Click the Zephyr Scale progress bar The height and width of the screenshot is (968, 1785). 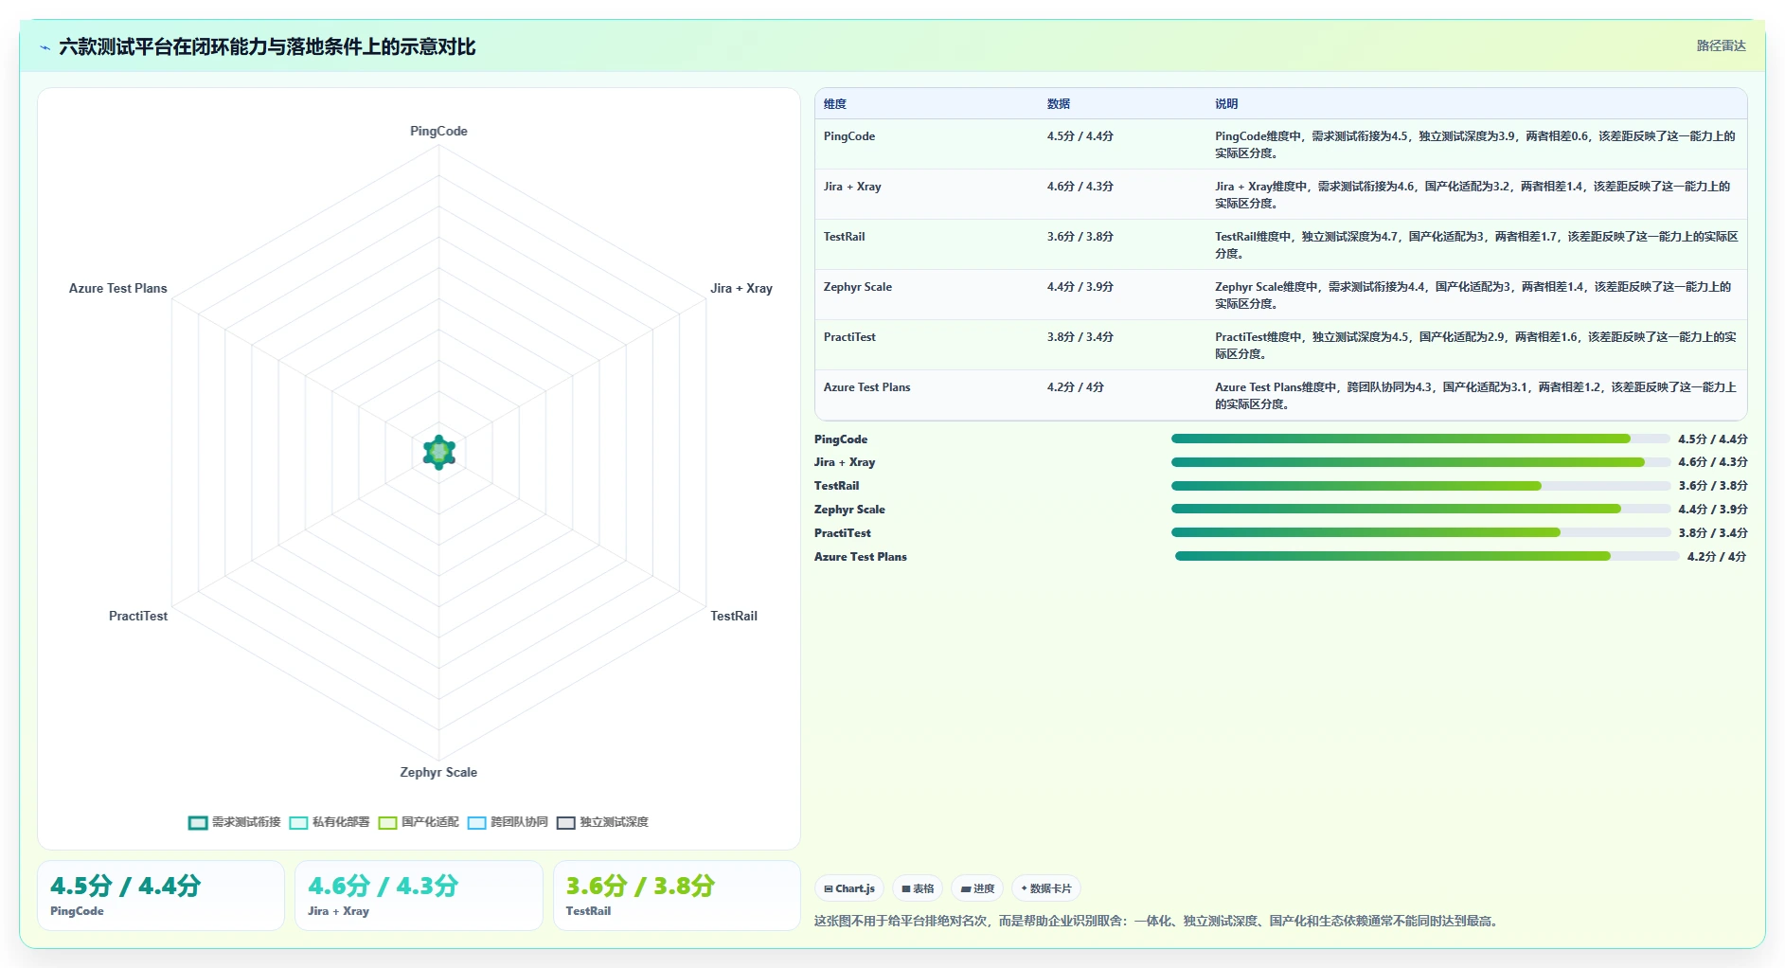click(x=1420, y=509)
